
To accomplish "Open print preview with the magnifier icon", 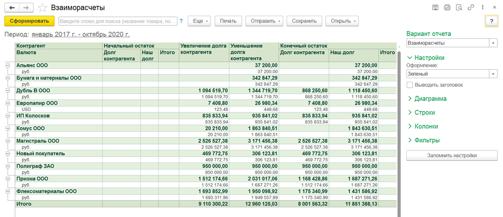I will pos(459,8).
